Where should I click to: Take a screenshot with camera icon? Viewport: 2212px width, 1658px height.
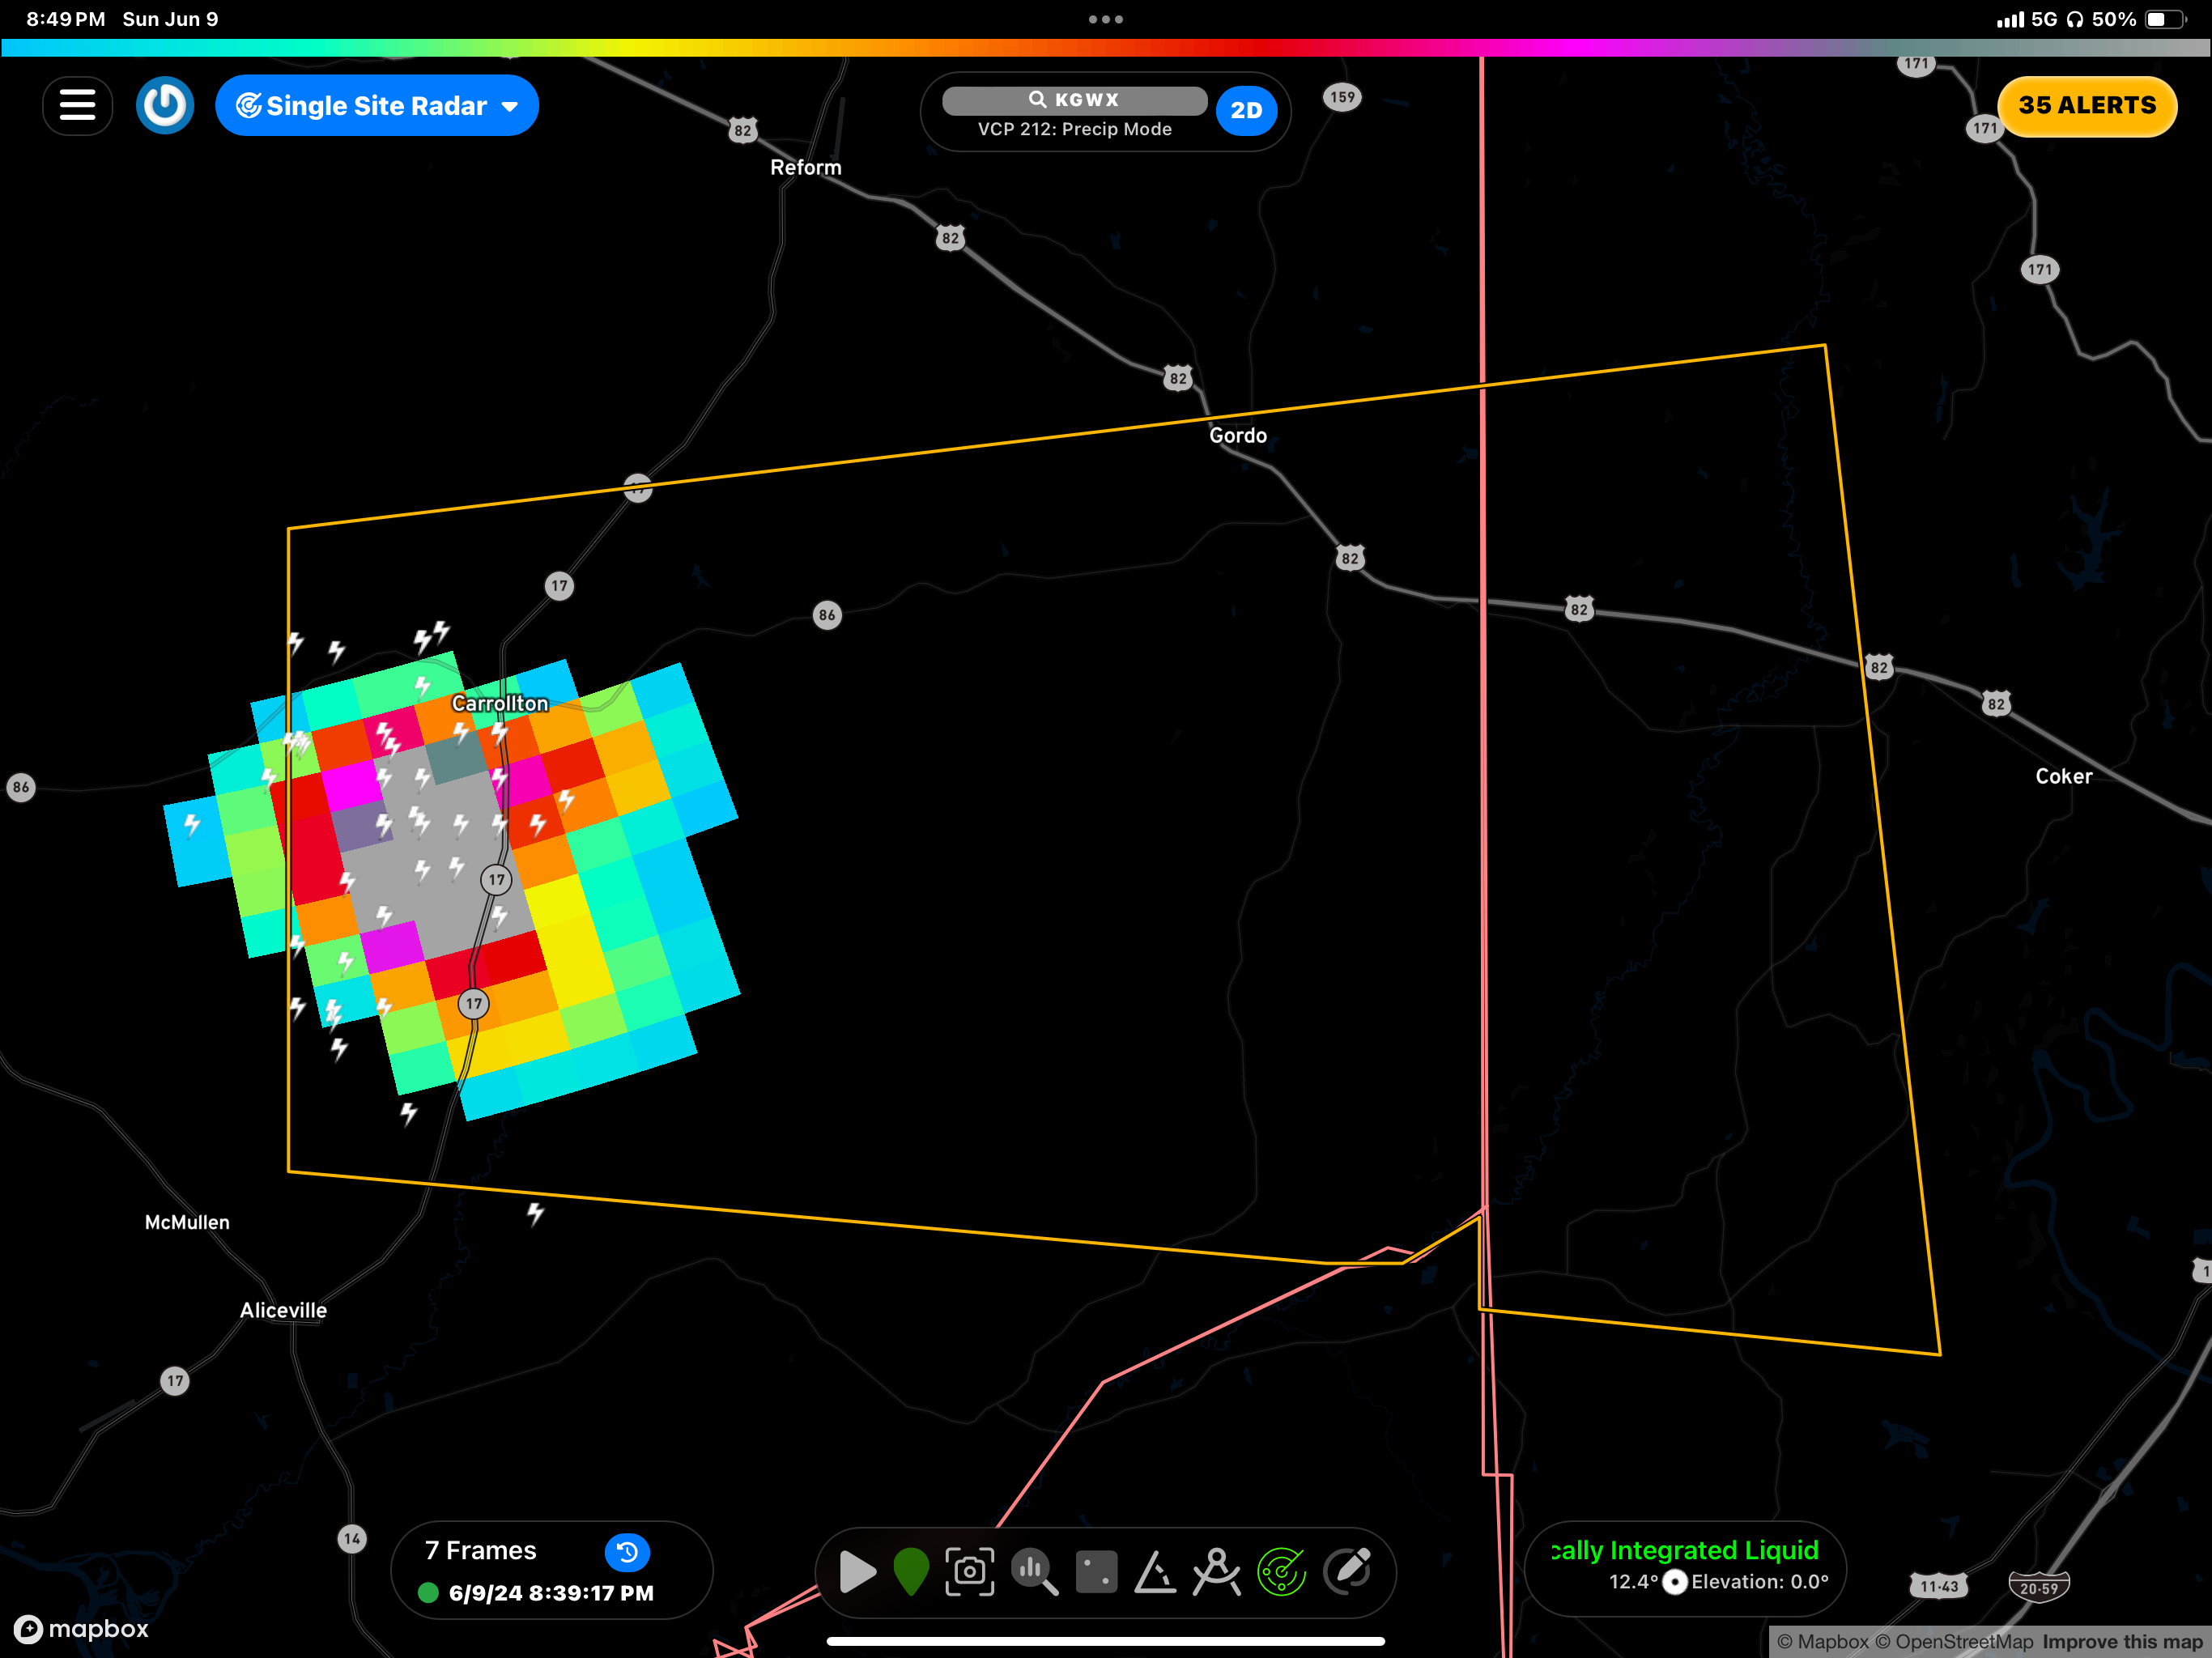coord(969,1571)
